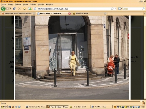The image size is (146, 109).
Task: Click the Hotovo status text
Action: click(4, 103)
